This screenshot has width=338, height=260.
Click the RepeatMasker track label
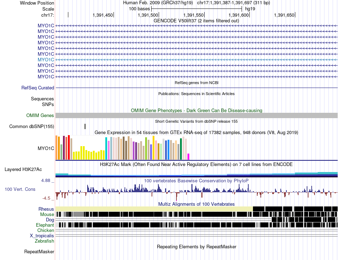(39, 251)
